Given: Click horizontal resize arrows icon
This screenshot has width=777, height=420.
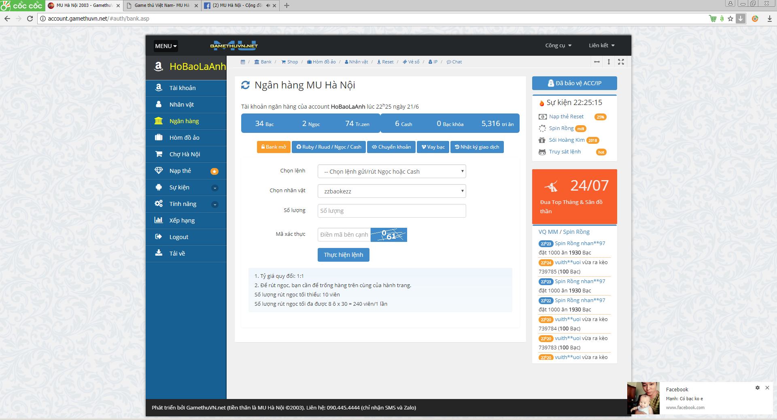Looking at the screenshot, I should (597, 62).
